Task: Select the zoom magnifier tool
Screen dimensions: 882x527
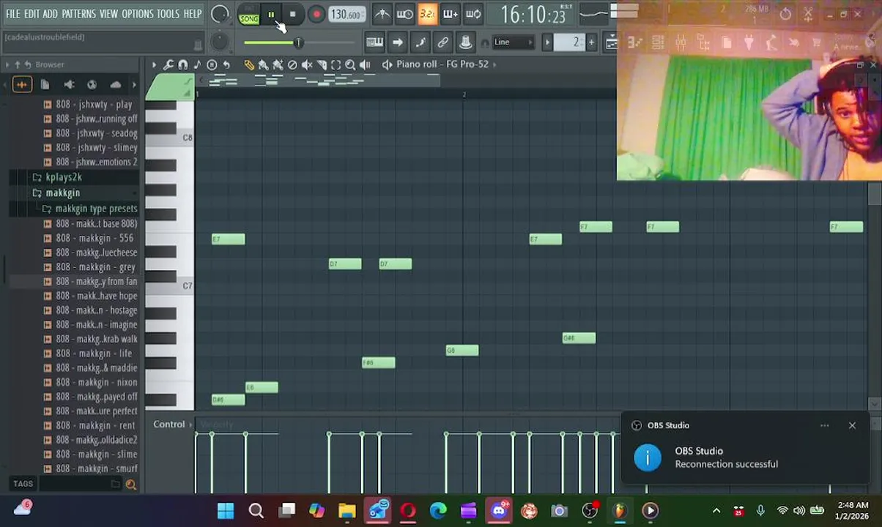Action: click(x=351, y=64)
